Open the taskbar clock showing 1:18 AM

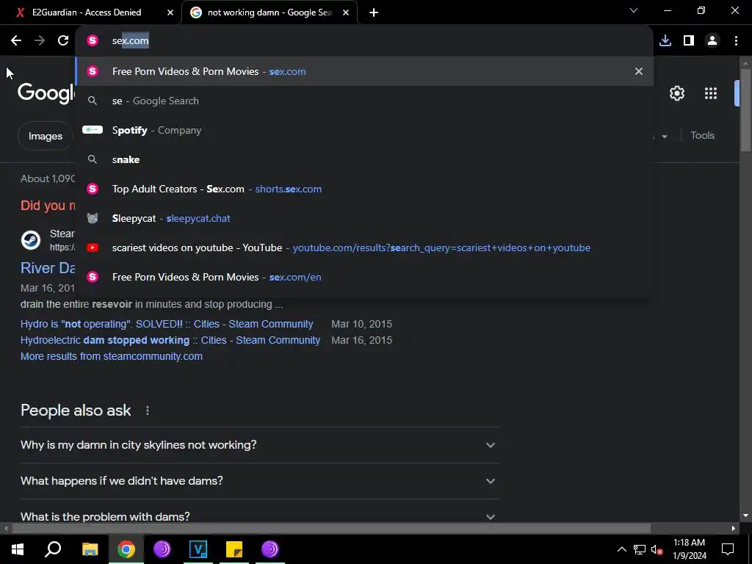pos(689,549)
